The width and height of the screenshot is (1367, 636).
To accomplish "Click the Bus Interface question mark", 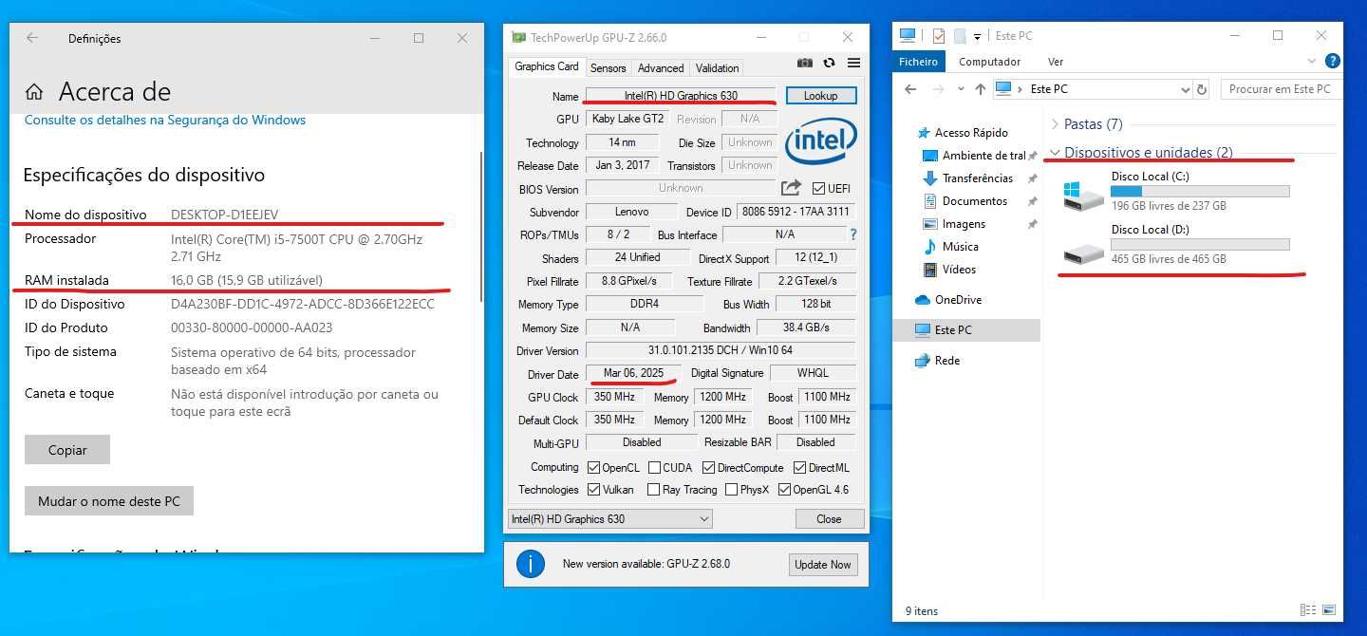I will pyautogui.click(x=852, y=234).
